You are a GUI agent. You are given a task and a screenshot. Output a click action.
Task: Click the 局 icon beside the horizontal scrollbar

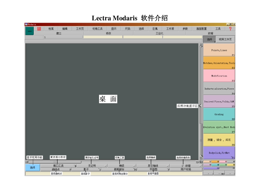(201, 162)
